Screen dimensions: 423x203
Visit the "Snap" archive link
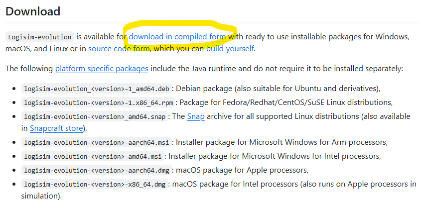tap(193, 116)
